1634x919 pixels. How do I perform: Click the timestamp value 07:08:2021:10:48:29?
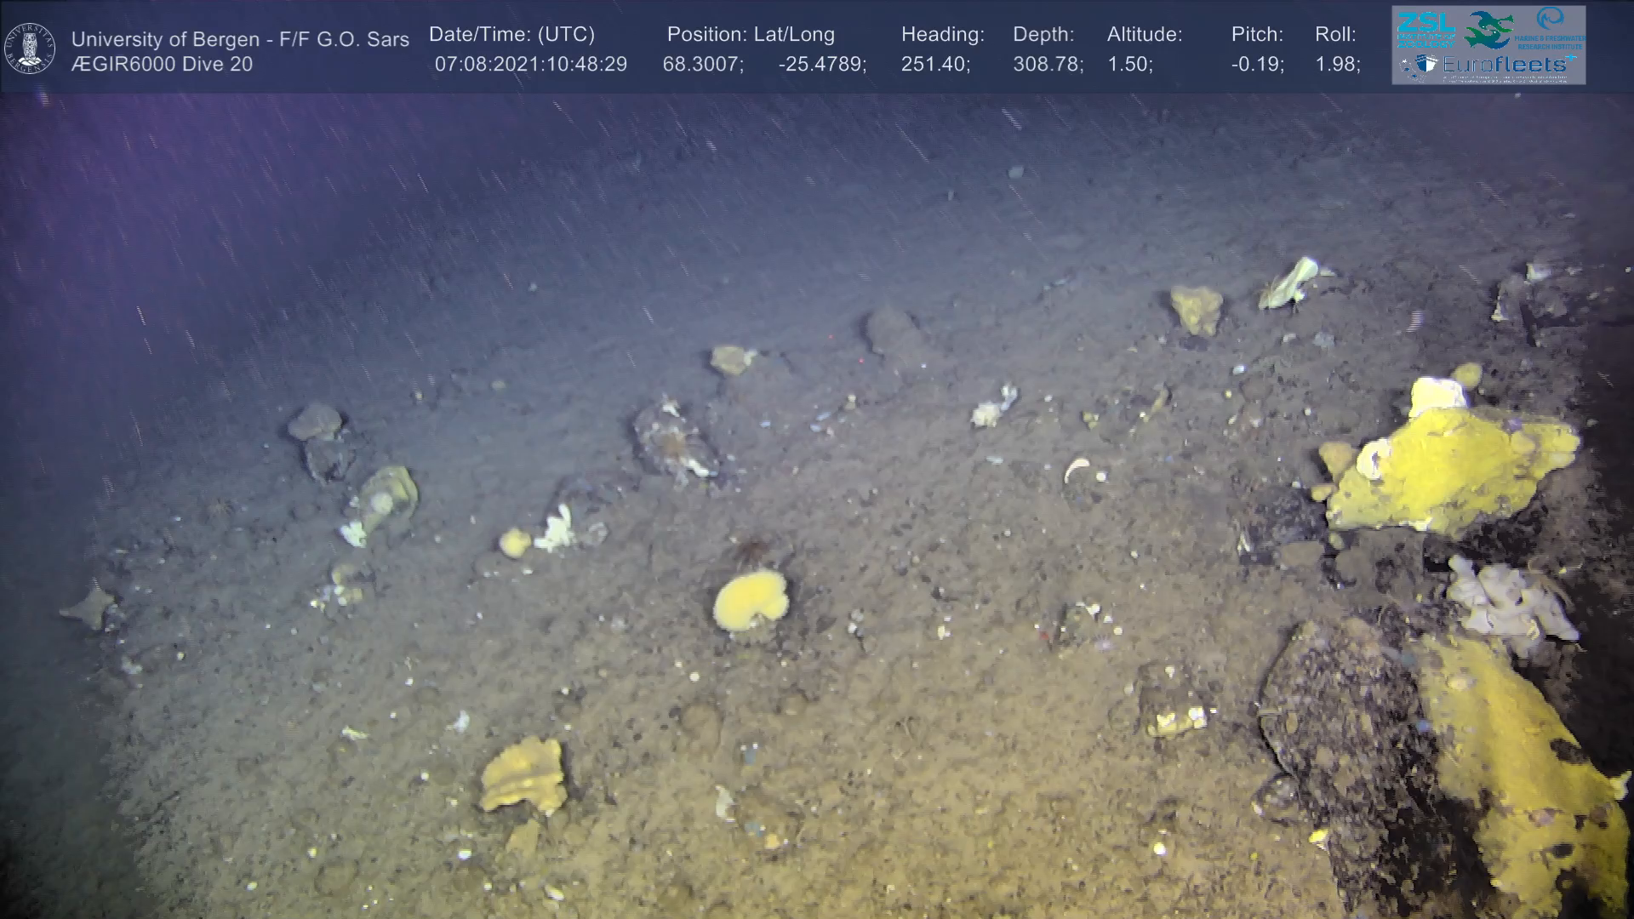530,65
